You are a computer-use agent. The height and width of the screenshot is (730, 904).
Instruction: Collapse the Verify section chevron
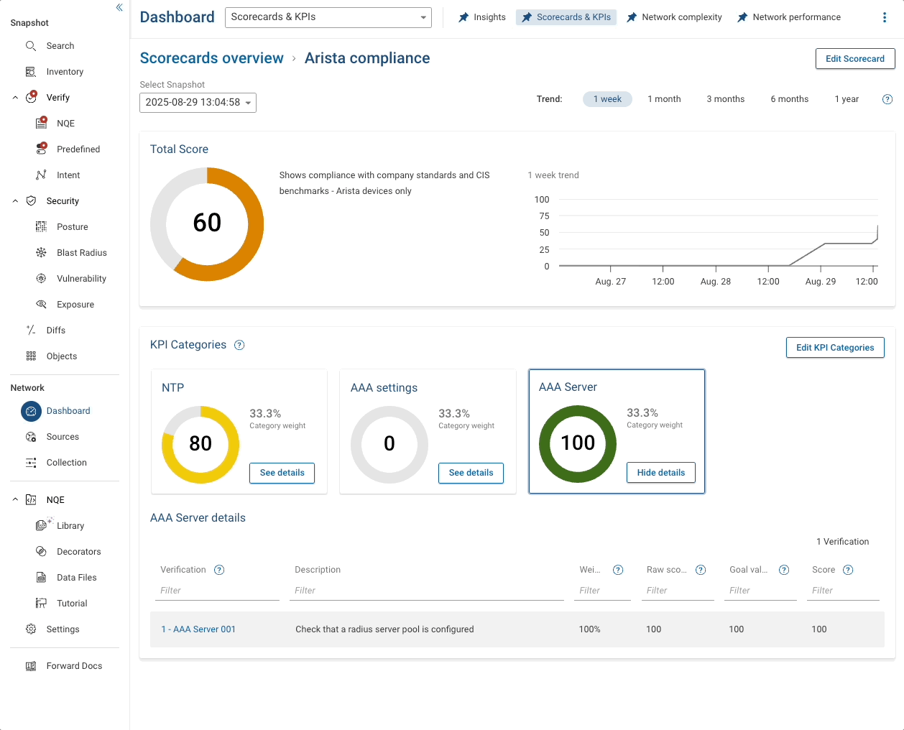[x=15, y=98]
